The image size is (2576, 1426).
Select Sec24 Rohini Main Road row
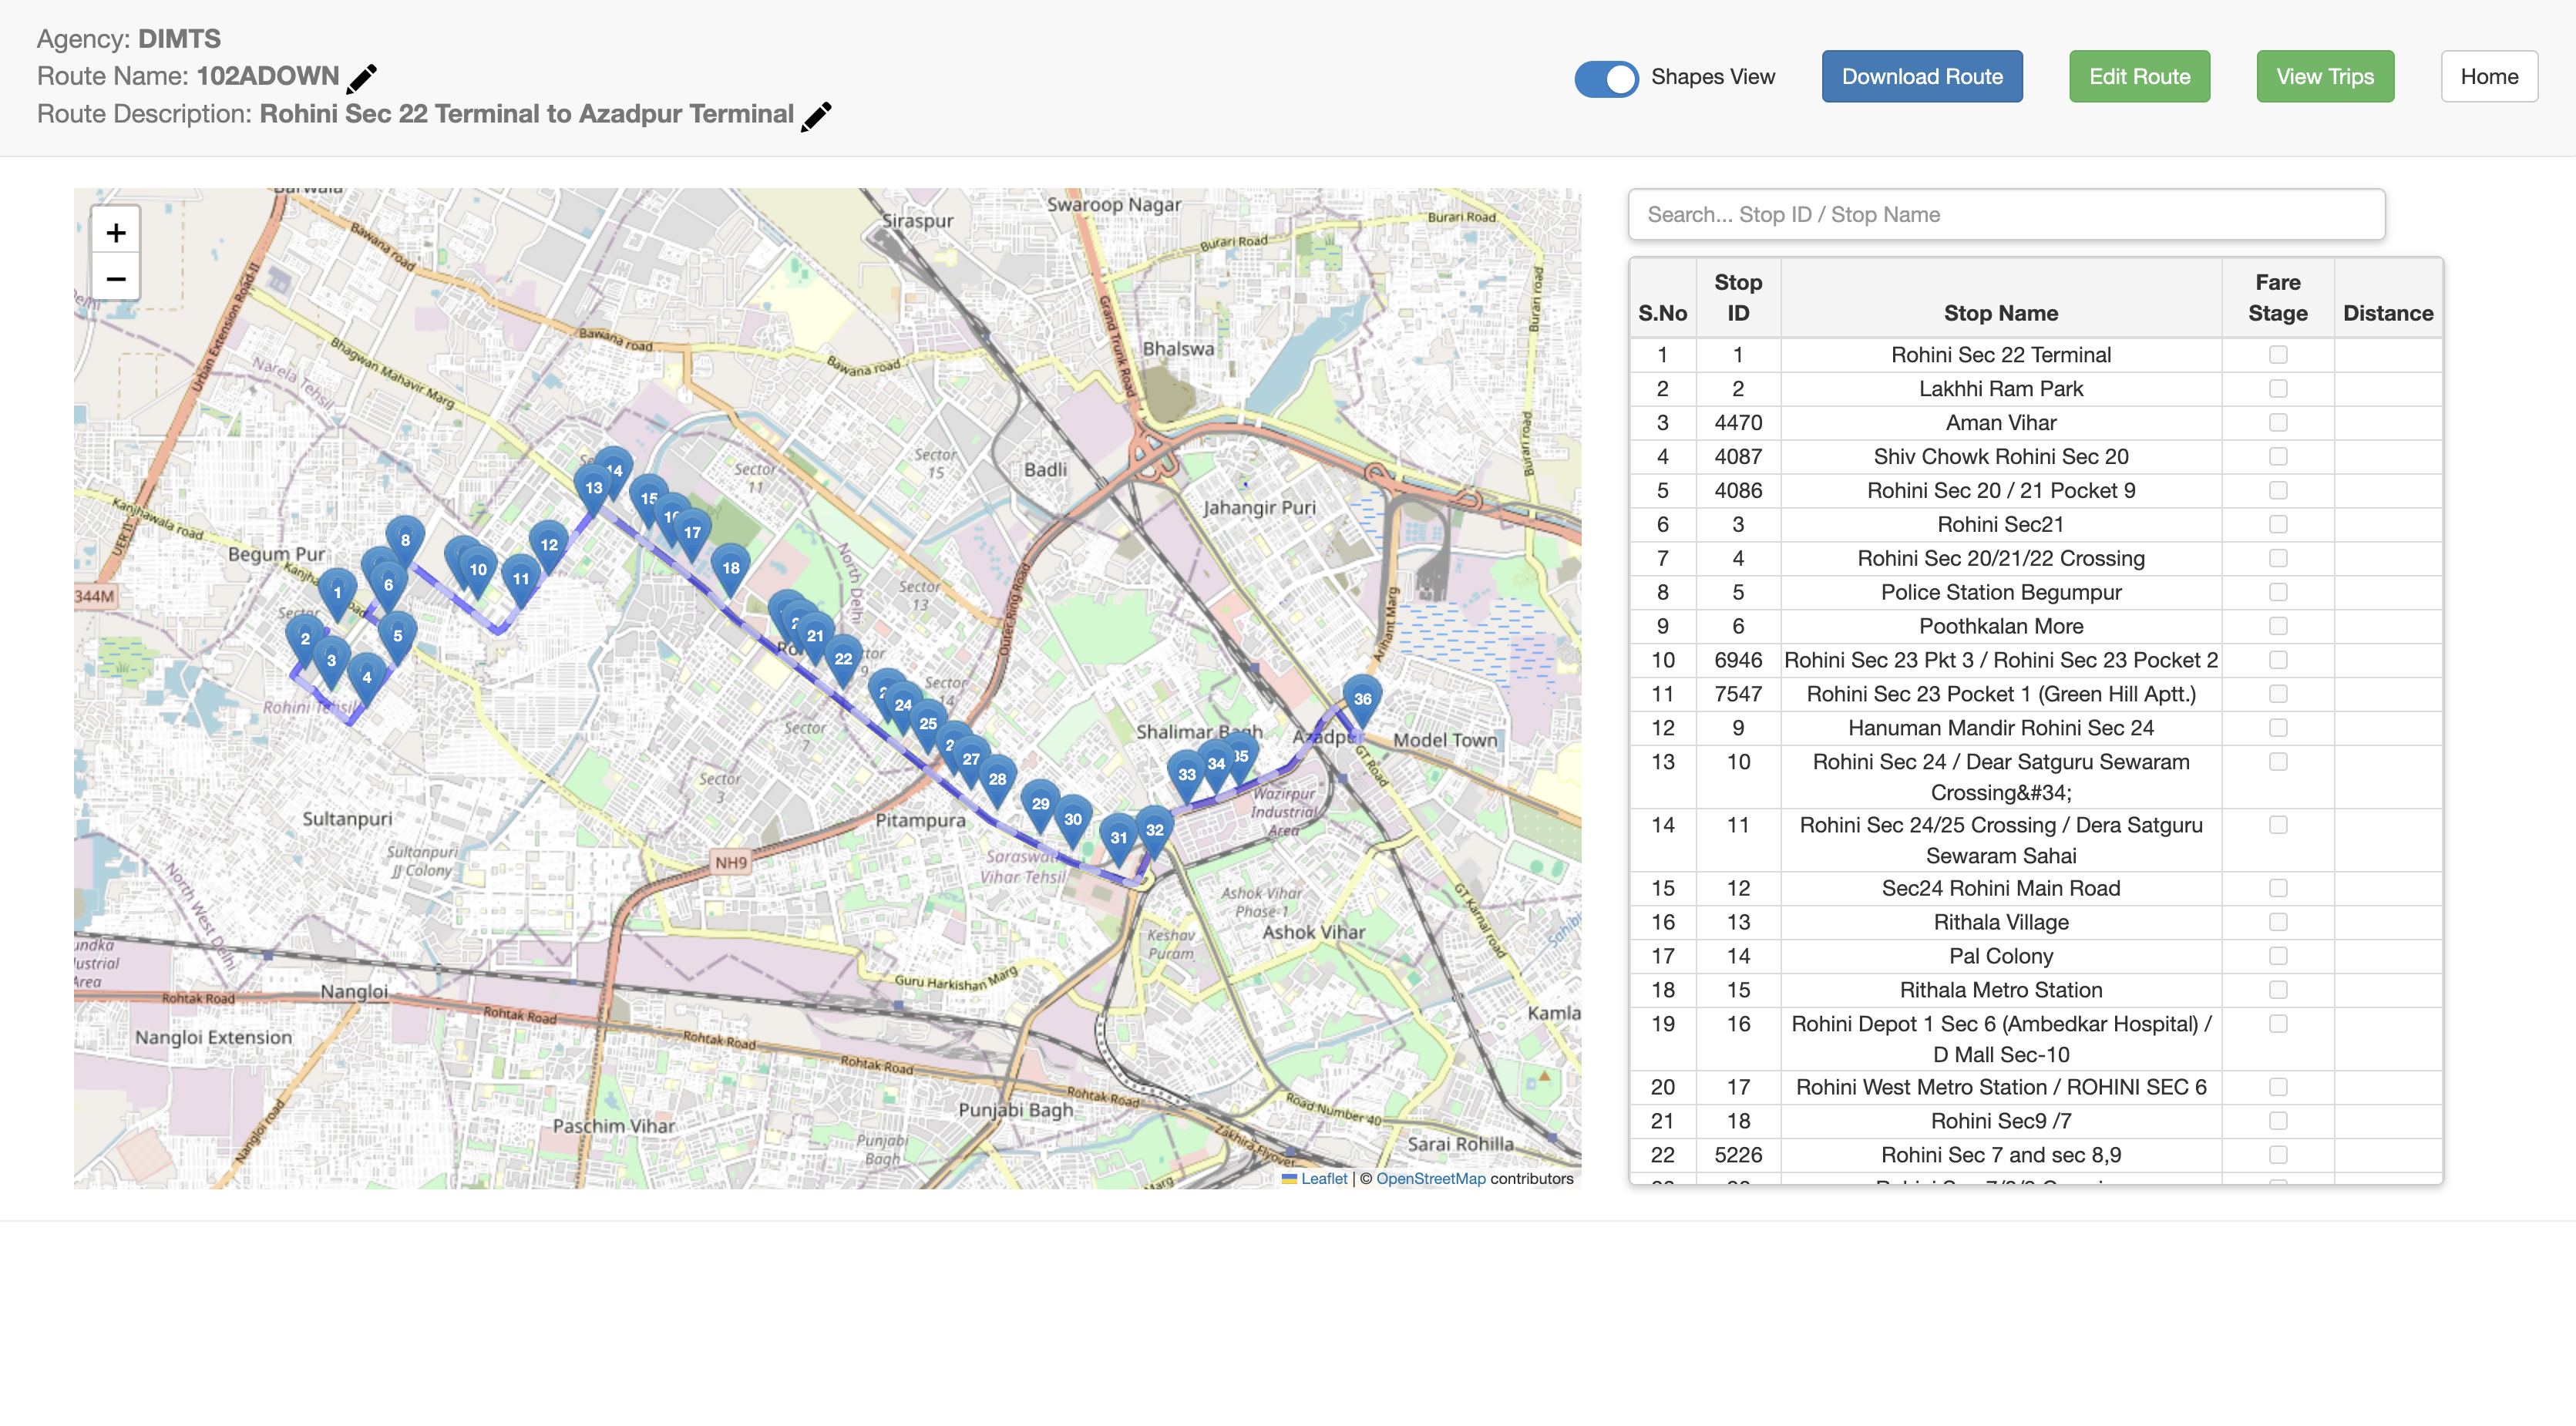pyautogui.click(x=2035, y=889)
